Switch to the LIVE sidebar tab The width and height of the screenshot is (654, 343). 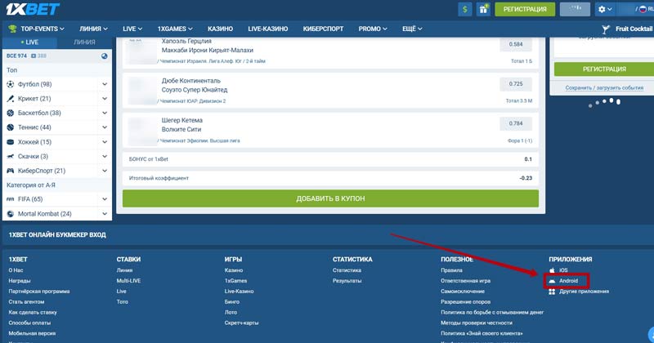[x=29, y=41]
